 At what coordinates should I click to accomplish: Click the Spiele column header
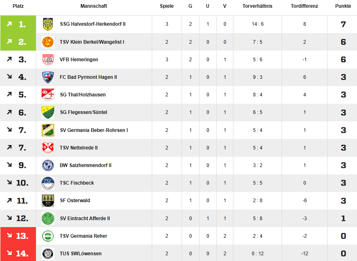pos(166,6)
